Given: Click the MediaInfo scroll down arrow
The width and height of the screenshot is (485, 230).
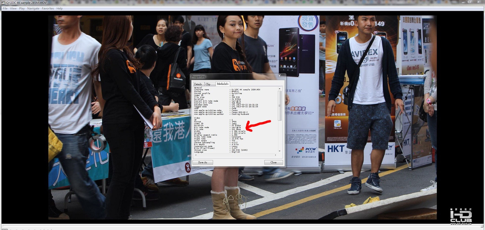Looking at the screenshot, I should (x=280, y=151).
